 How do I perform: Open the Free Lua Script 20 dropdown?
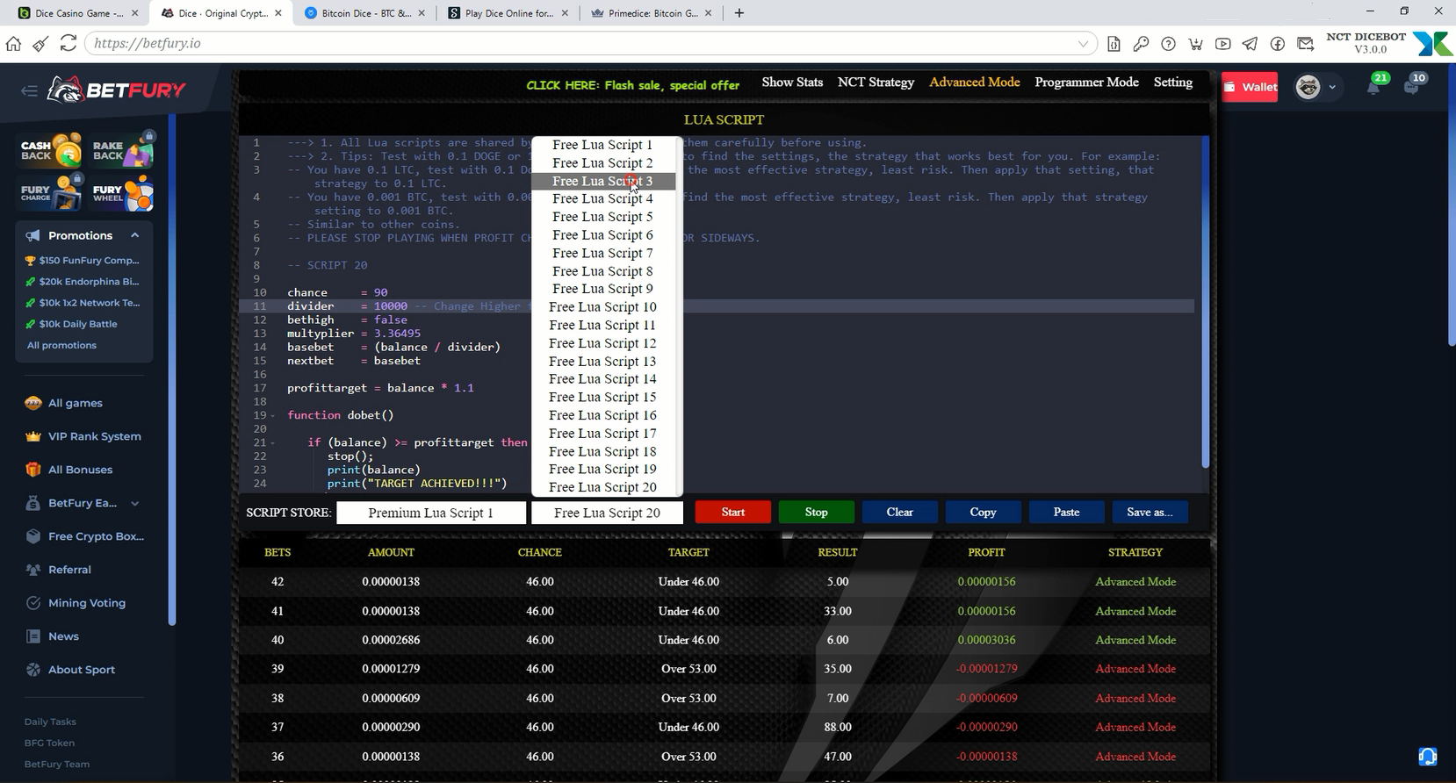pos(607,513)
